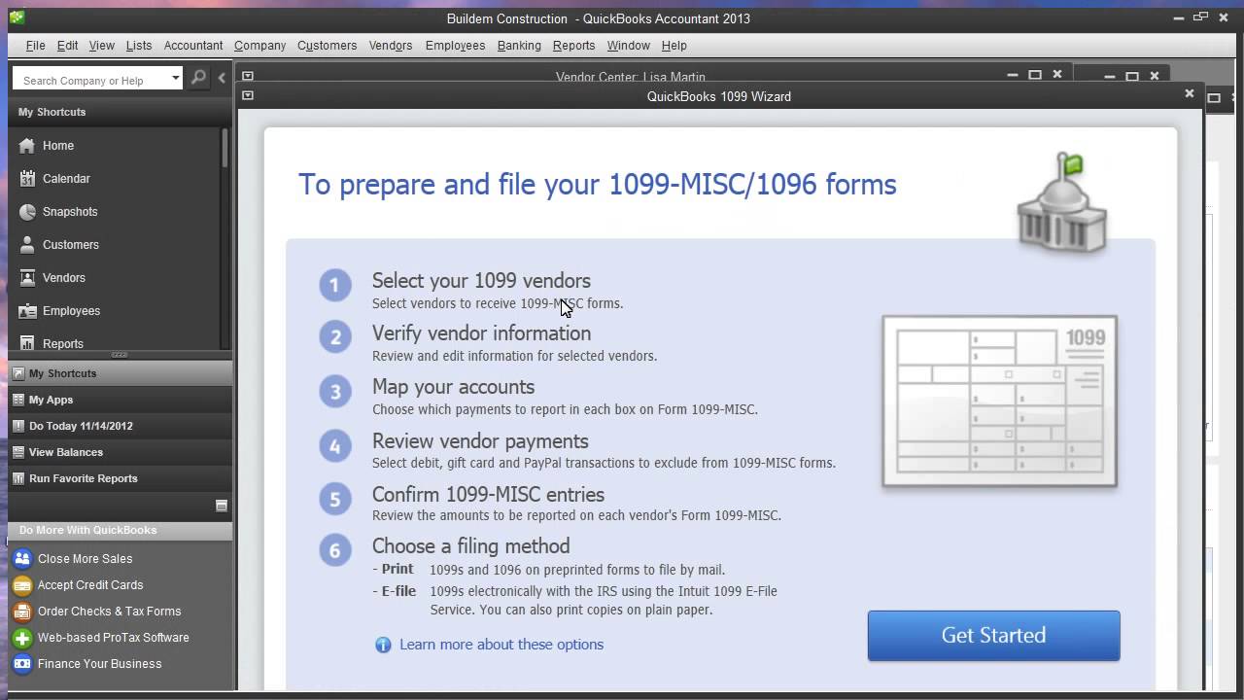Open the Window menu
The width and height of the screenshot is (1244, 700).
pyautogui.click(x=629, y=46)
